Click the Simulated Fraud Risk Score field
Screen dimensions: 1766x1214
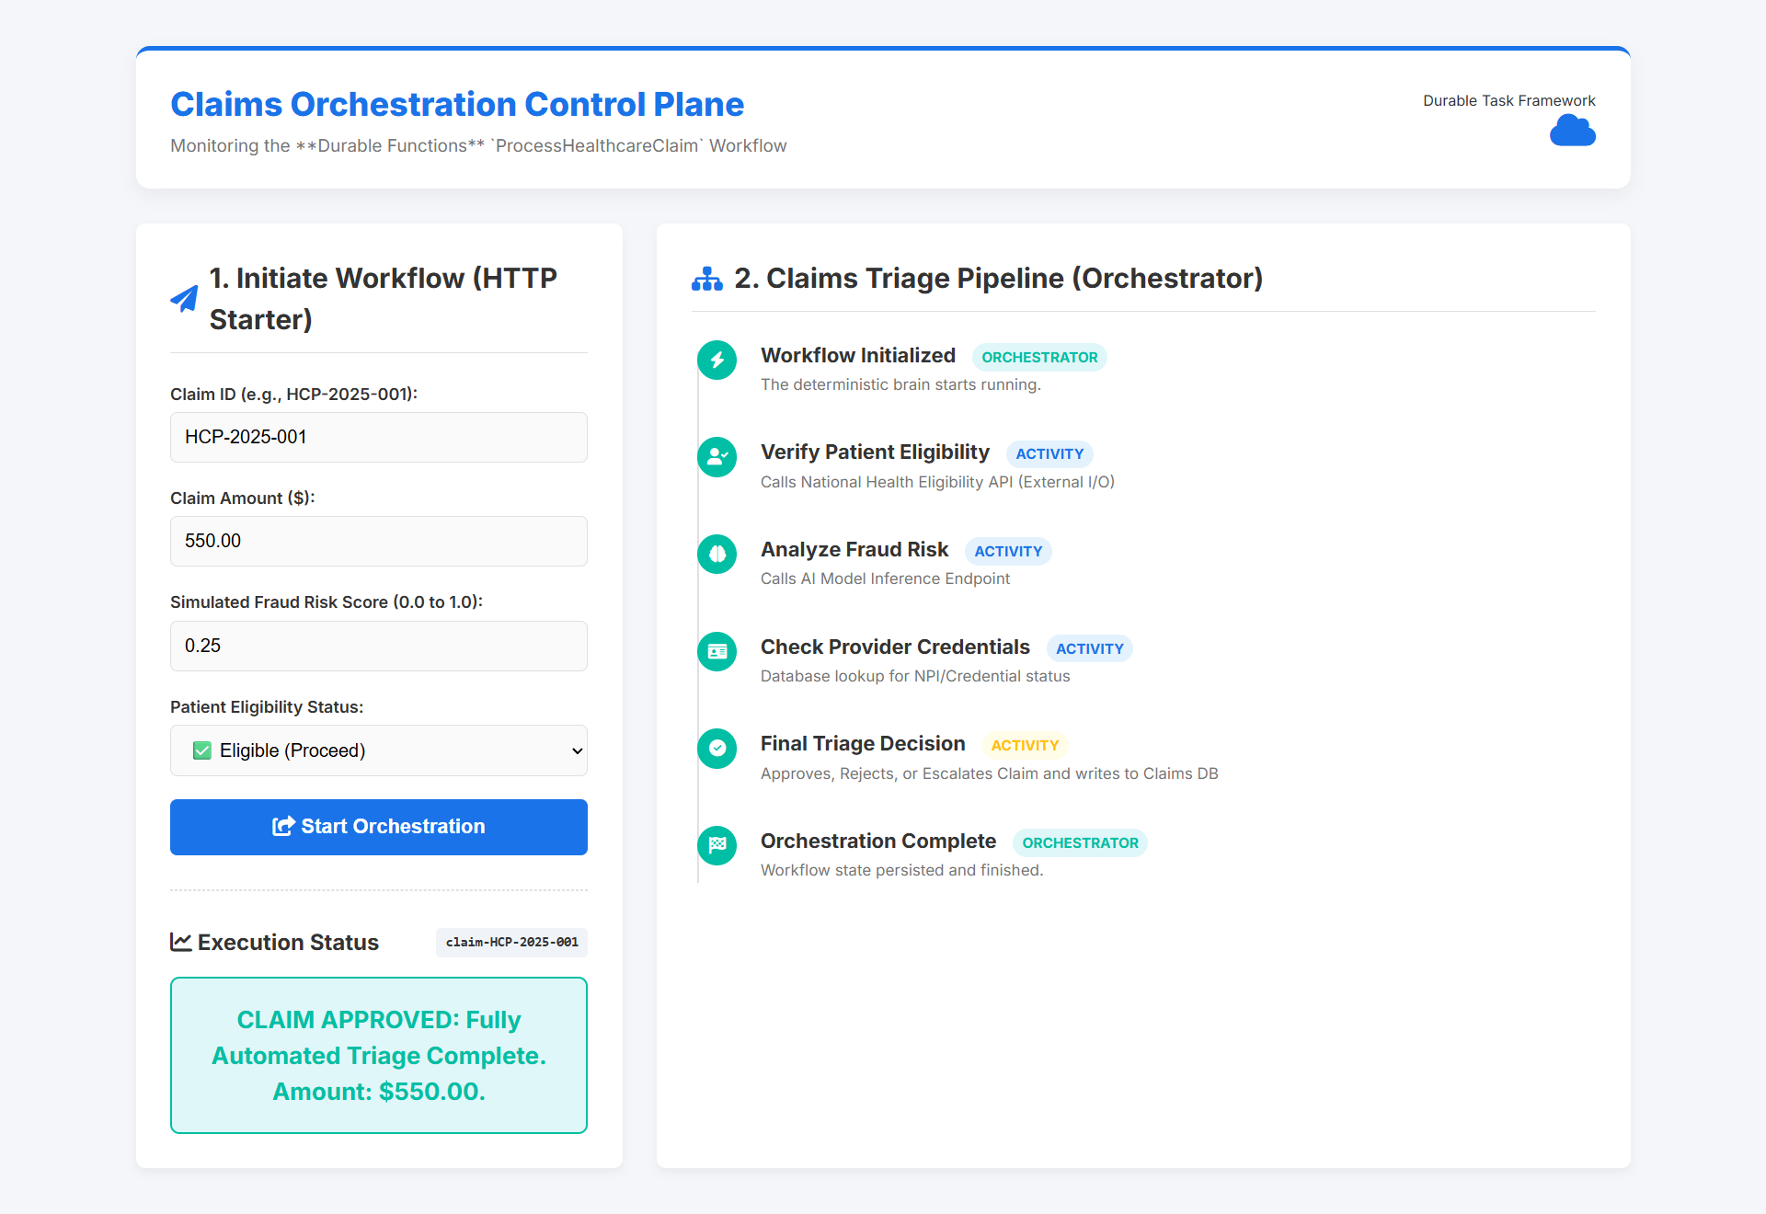point(378,646)
